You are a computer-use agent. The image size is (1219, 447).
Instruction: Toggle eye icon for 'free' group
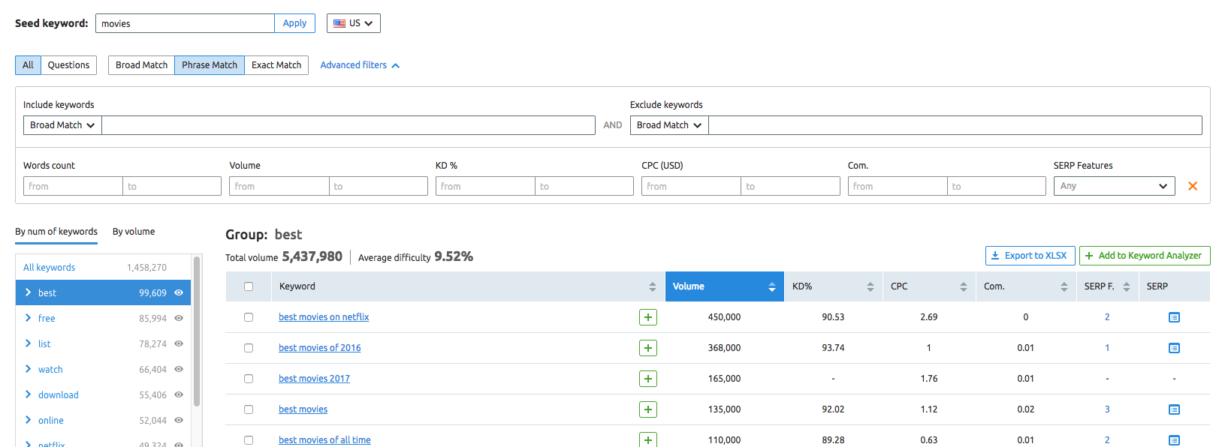point(179,318)
